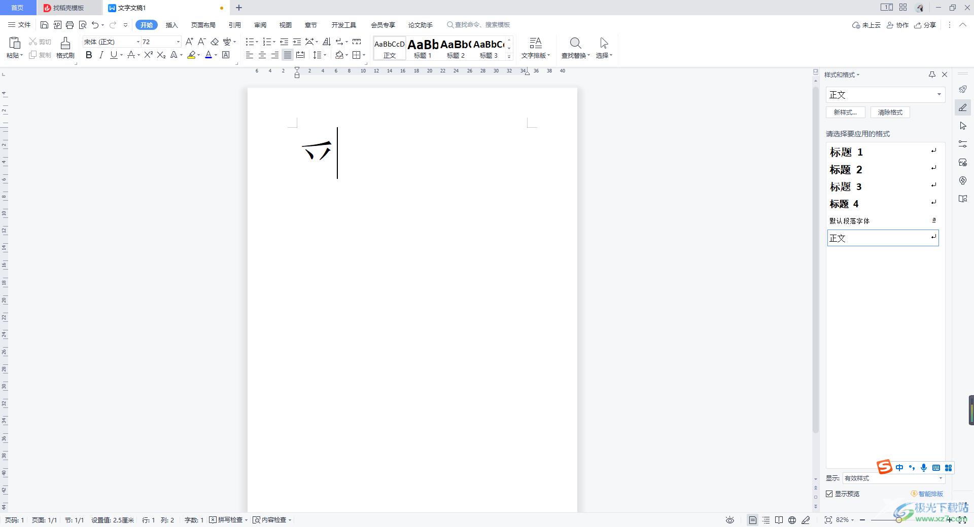The width and height of the screenshot is (974, 527).
Task: Switch to the Insert (插入) tab
Action: [172, 25]
